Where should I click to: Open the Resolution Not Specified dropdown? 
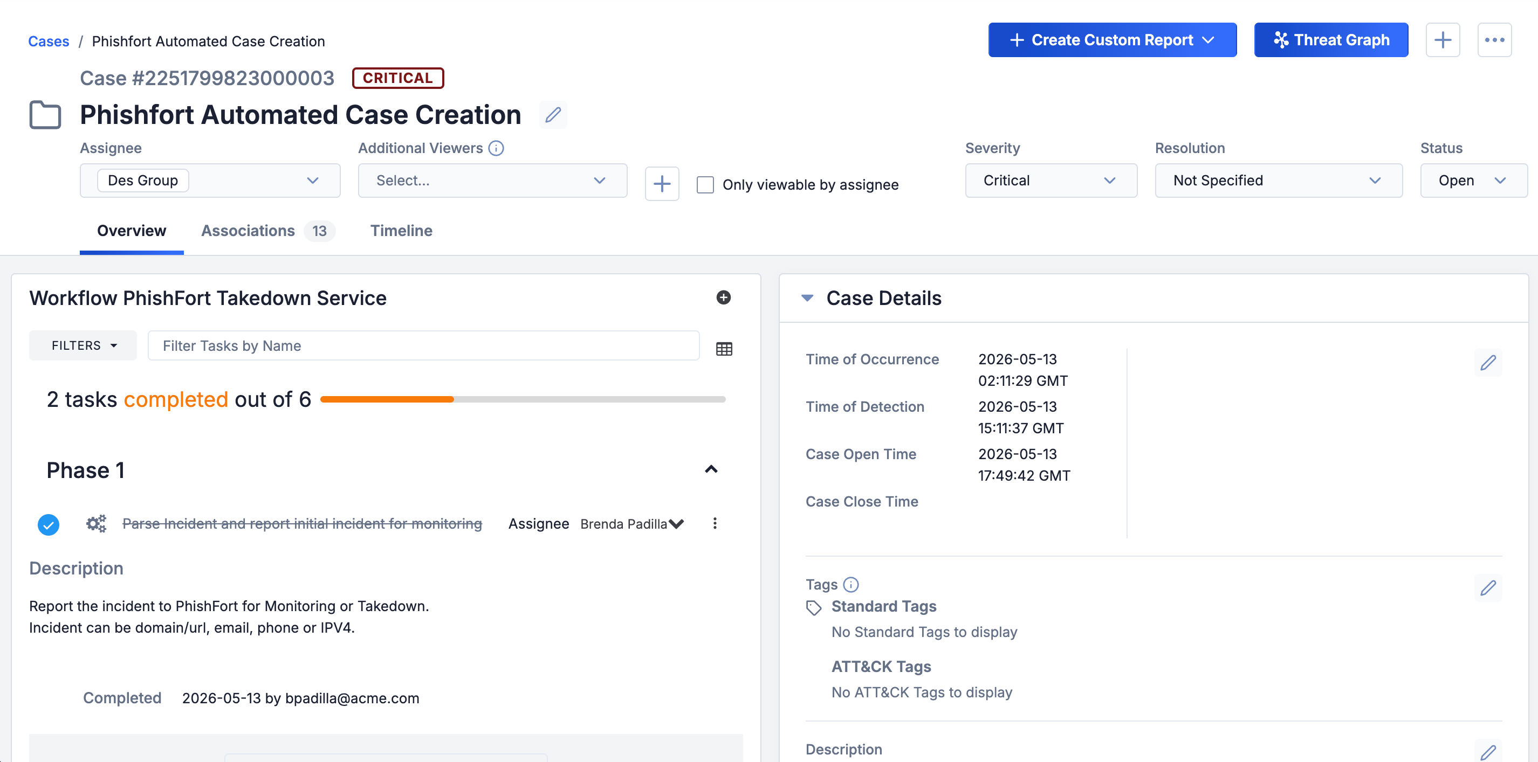point(1278,180)
